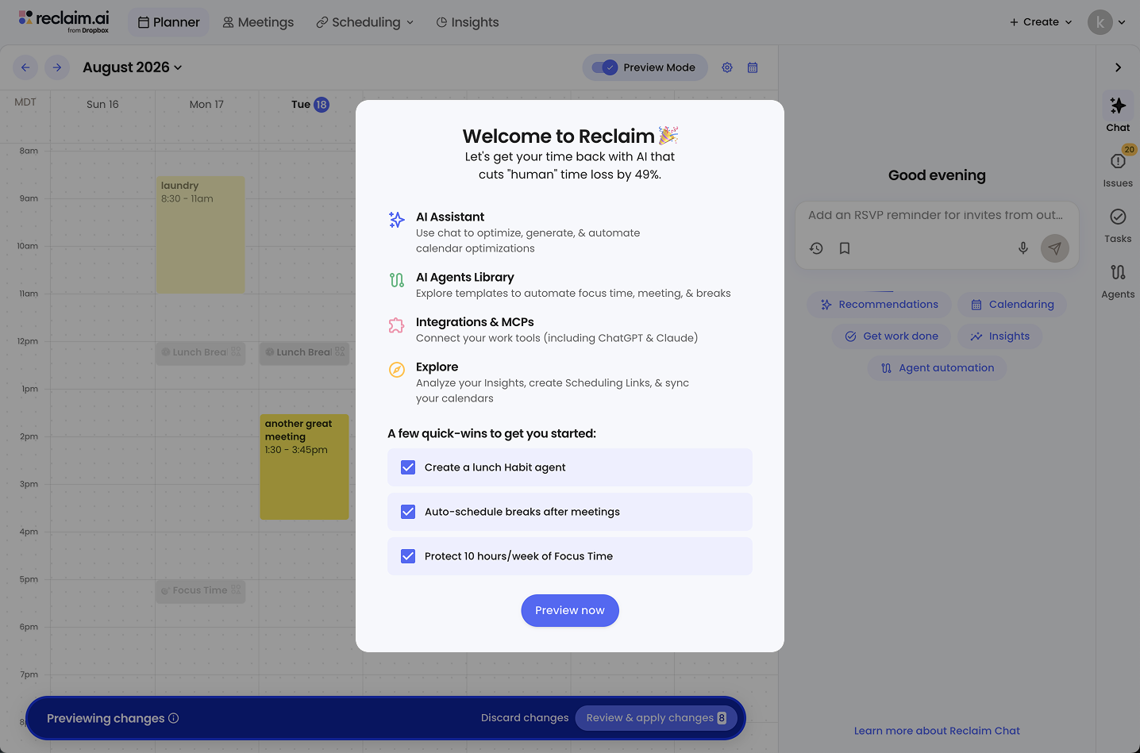Send the chat message arrow button

(1055, 248)
